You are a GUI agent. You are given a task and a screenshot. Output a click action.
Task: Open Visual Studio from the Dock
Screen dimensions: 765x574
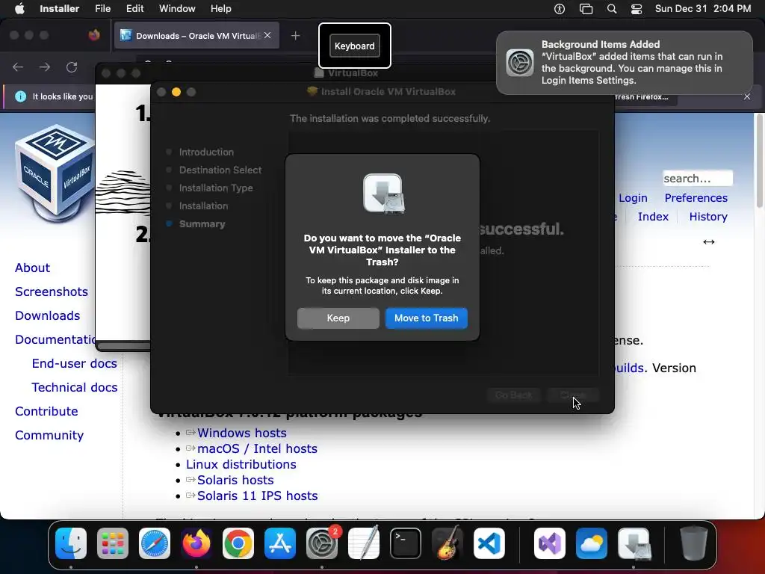point(550,543)
